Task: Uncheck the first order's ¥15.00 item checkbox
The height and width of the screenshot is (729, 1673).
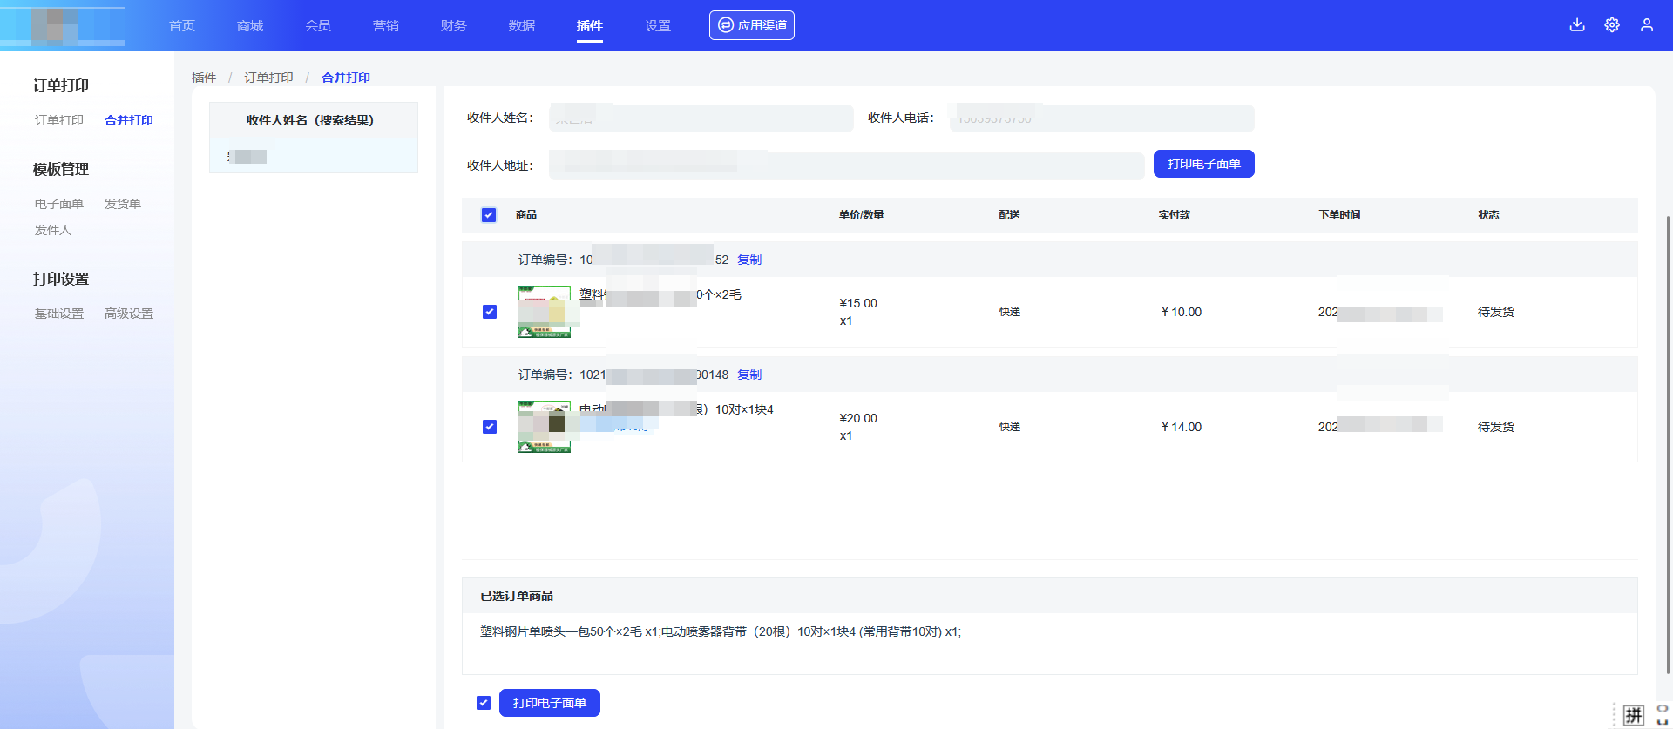Action: (490, 312)
